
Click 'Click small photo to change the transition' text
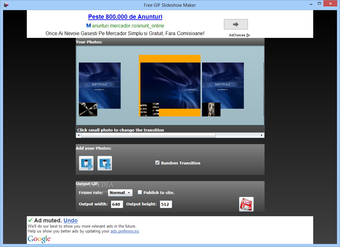(120, 130)
